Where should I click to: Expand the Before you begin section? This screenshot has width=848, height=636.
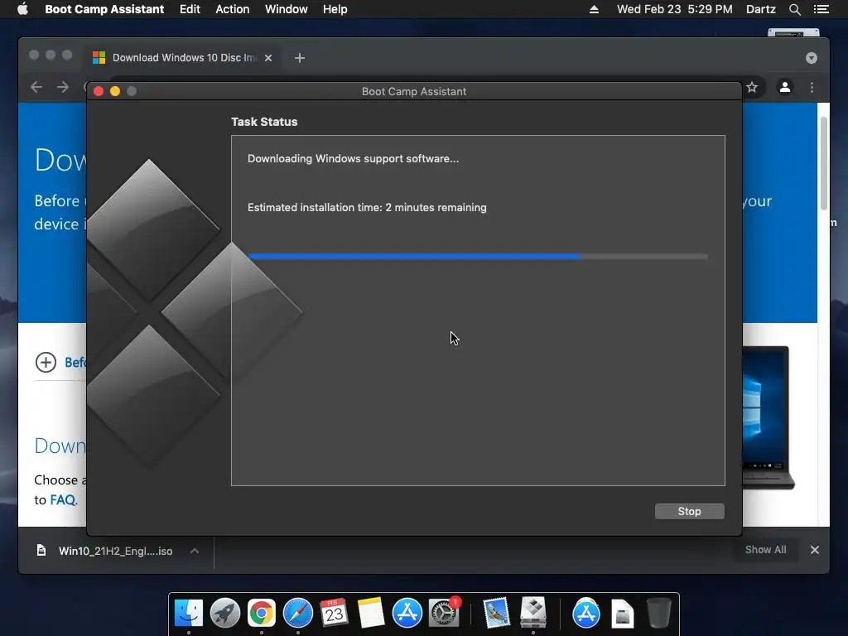(x=46, y=363)
